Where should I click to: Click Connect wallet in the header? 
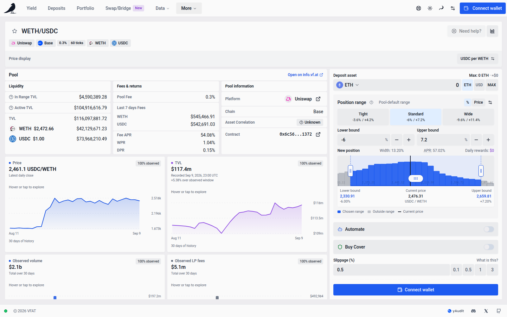483,8
